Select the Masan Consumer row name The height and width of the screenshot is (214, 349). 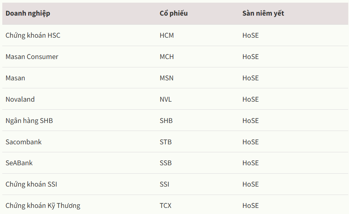tap(32, 57)
